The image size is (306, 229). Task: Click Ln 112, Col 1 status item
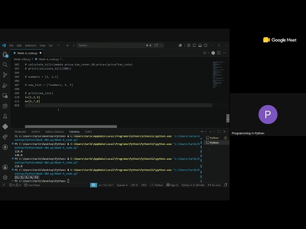106,185
